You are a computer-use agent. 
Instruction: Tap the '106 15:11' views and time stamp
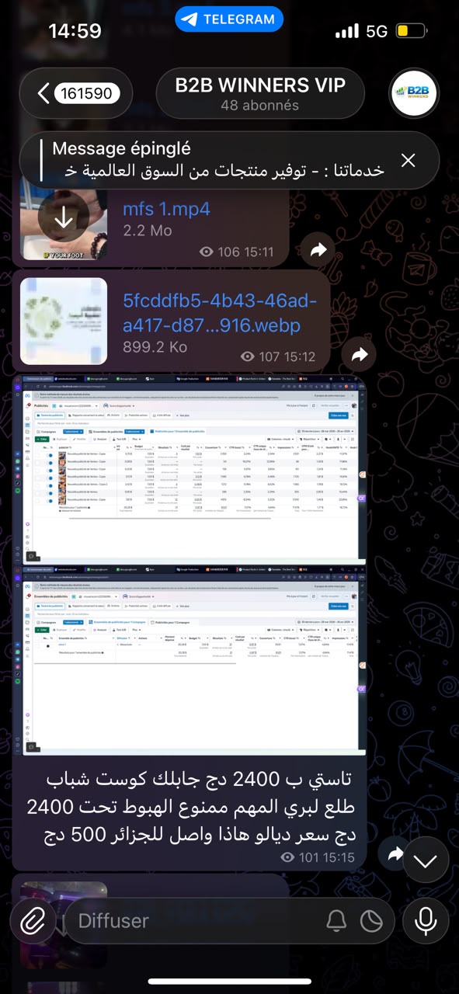(237, 252)
